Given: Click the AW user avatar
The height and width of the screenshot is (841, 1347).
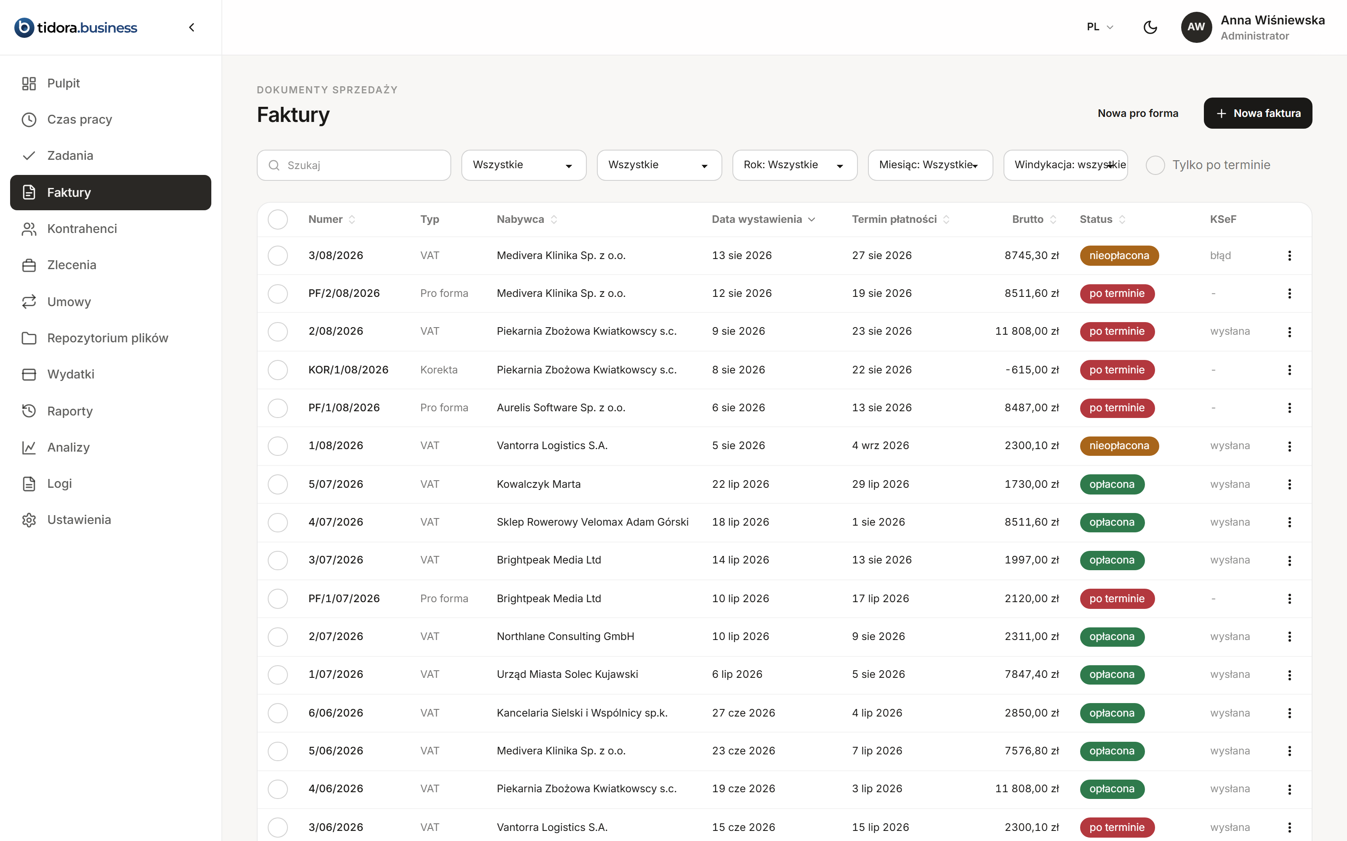Looking at the screenshot, I should 1196,27.
